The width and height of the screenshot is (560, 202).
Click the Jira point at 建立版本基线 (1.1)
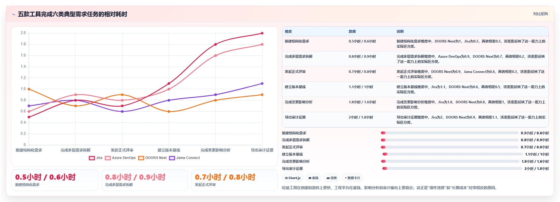(169, 83)
